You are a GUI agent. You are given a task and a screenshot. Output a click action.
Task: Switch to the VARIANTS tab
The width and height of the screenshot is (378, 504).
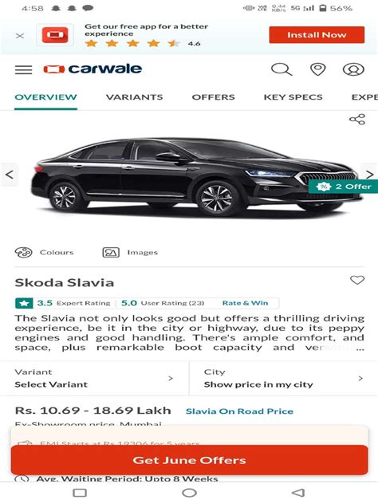coord(134,97)
